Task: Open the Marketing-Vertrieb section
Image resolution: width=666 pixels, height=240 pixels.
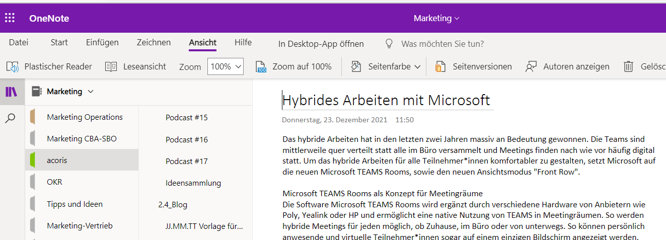Action: click(x=82, y=225)
